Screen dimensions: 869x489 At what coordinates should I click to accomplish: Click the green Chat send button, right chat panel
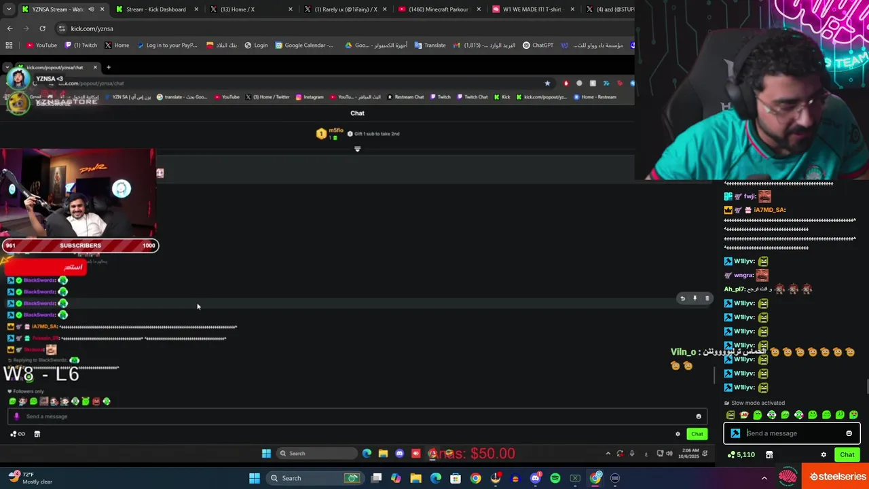pyautogui.click(x=847, y=454)
